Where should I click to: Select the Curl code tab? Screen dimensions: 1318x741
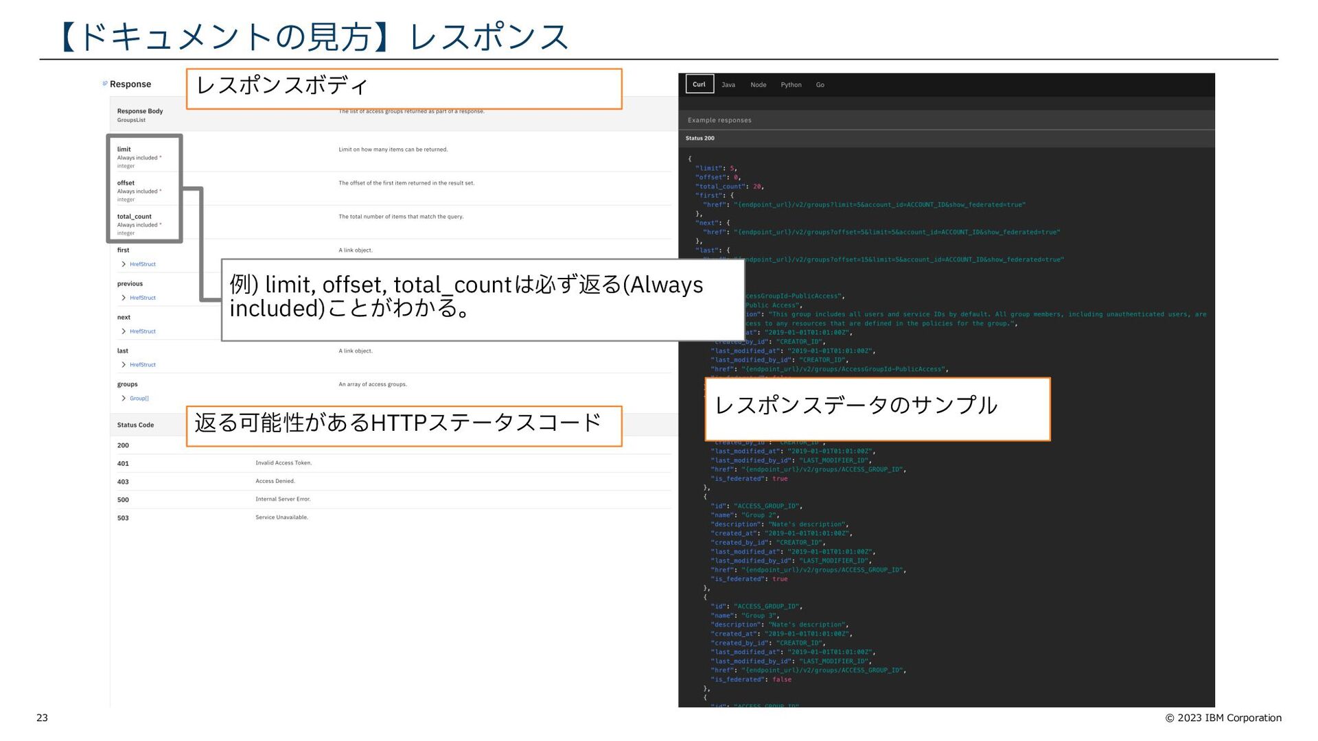tap(699, 84)
